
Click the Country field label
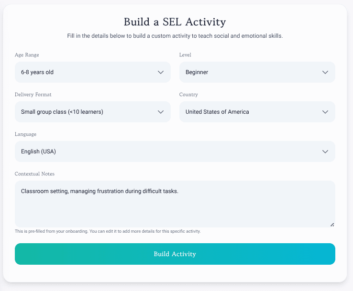click(x=188, y=95)
